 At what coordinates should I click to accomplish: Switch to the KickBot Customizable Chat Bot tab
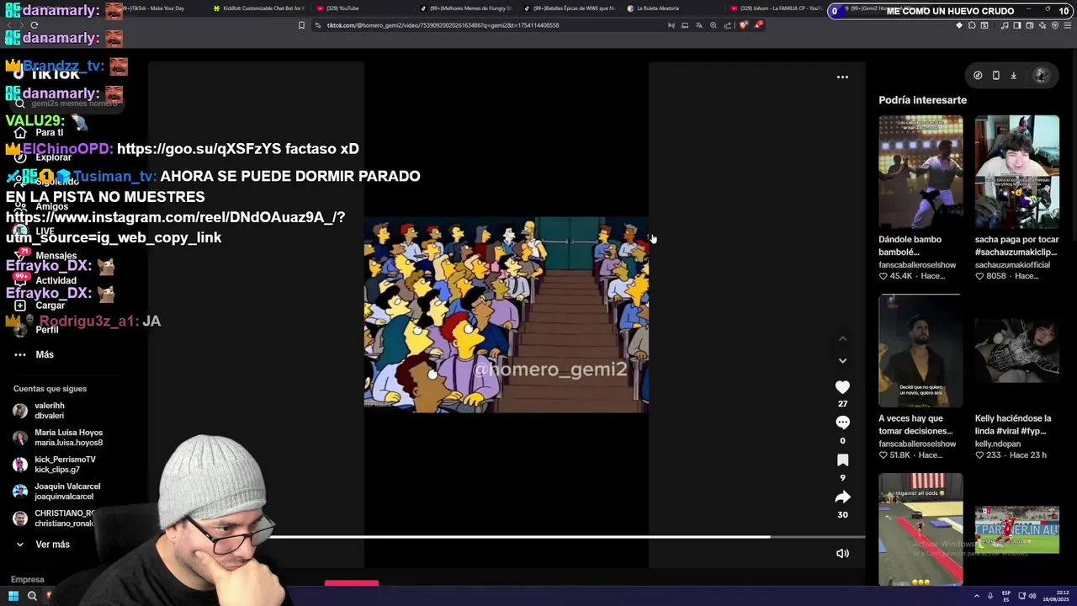coord(258,8)
